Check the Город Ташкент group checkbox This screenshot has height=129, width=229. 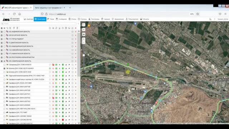coord(4,39)
